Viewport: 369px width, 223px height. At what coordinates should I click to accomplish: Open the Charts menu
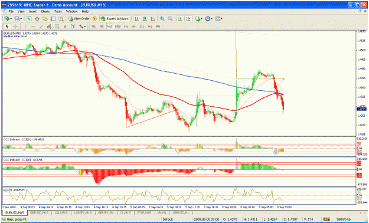45,11
